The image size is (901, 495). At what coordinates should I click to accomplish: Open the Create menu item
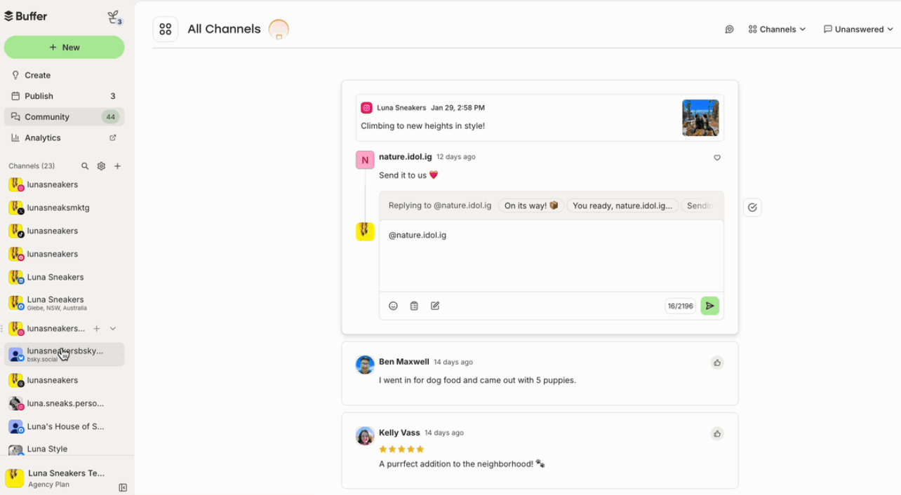65,75
